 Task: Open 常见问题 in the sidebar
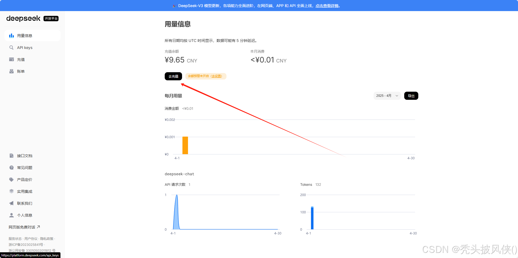tap(33, 168)
